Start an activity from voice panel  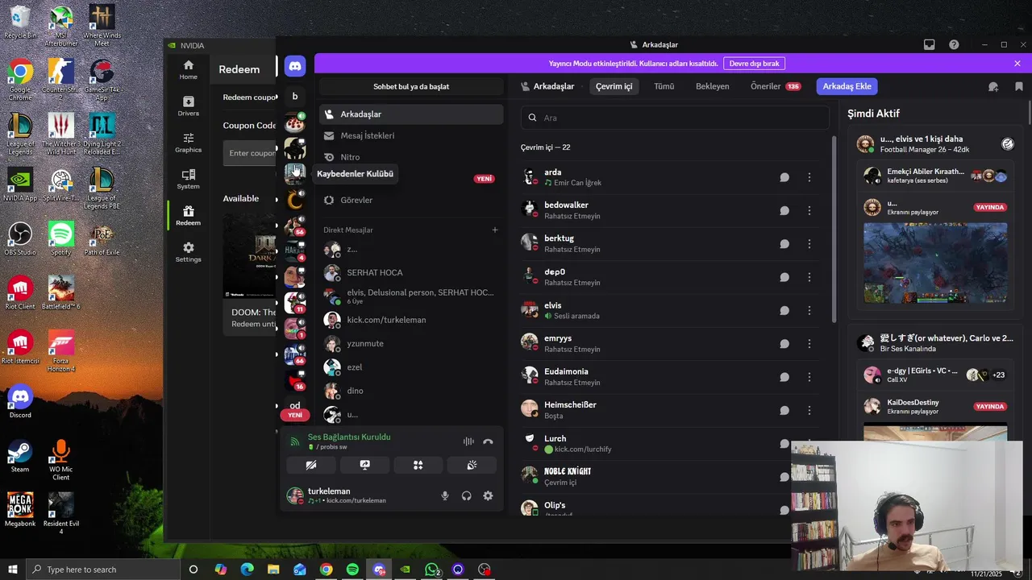tap(418, 465)
